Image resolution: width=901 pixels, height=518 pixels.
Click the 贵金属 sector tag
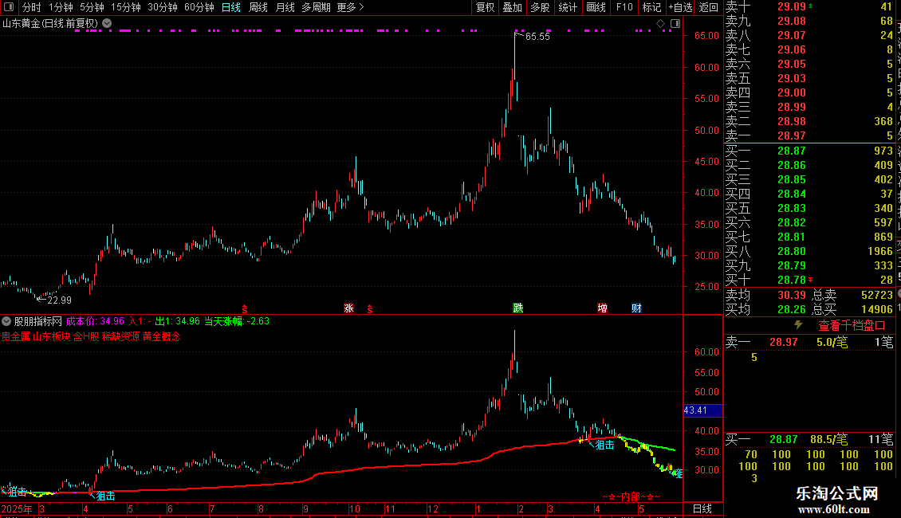(x=15, y=336)
